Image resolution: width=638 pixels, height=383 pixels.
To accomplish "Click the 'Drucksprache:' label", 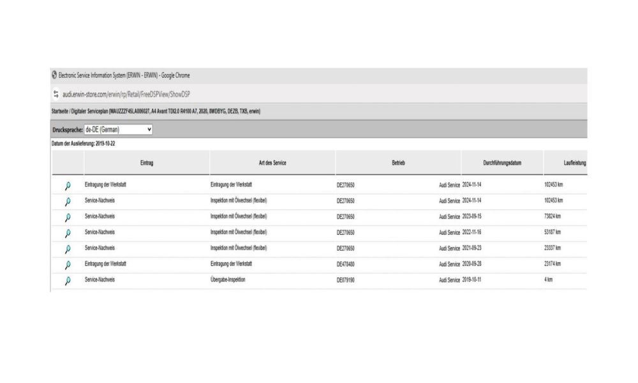I will pyautogui.click(x=68, y=130).
